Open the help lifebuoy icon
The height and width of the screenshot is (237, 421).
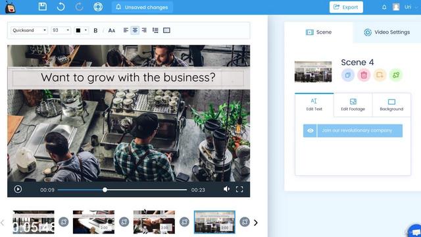point(98,7)
